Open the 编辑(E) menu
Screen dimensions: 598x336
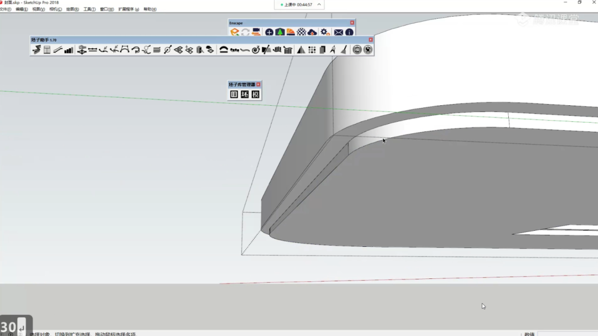pos(22,9)
